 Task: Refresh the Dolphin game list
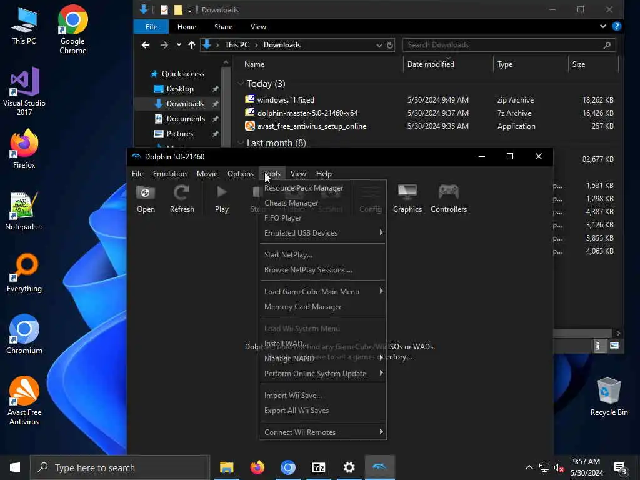(182, 199)
